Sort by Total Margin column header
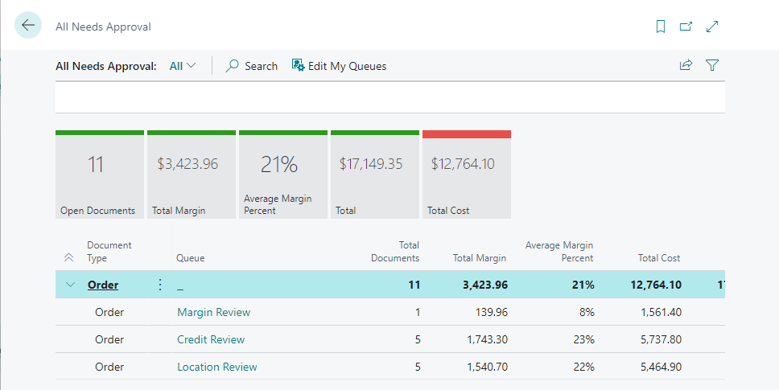The height and width of the screenshot is (390, 779). point(479,258)
